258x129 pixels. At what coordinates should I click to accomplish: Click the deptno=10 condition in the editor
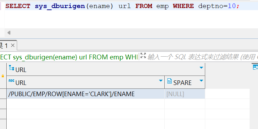pos(217,6)
